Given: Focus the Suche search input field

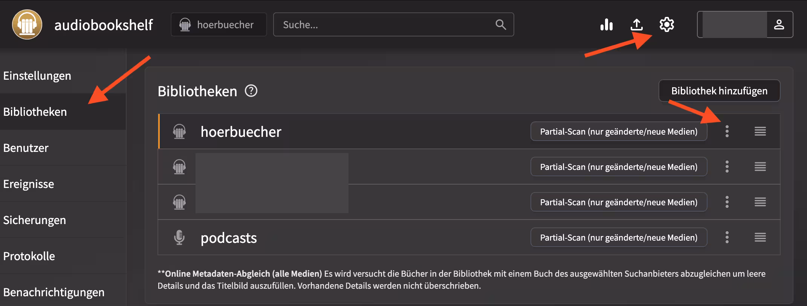Looking at the screenshot, I should [x=384, y=25].
